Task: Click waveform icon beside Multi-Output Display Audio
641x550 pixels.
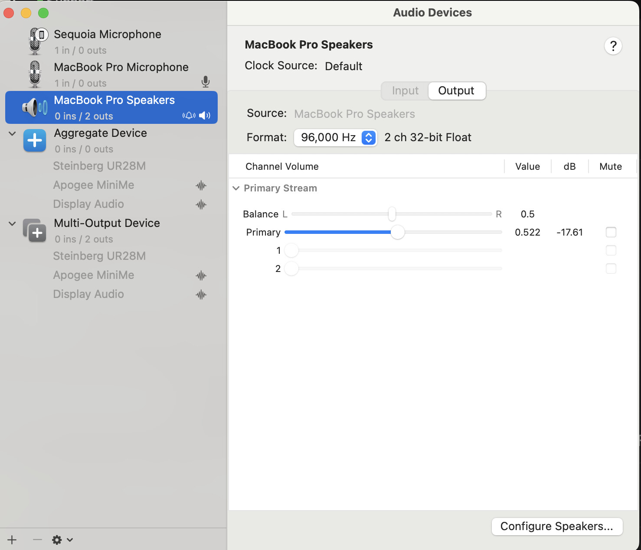Action: (201, 295)
